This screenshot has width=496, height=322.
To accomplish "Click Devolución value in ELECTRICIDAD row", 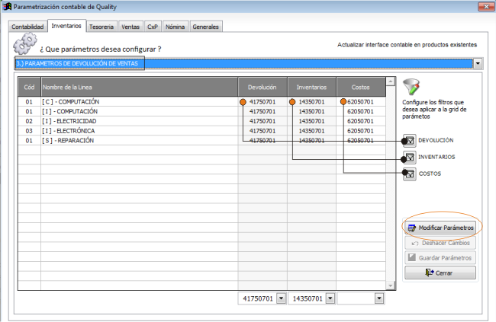I will tap(262, 121).
